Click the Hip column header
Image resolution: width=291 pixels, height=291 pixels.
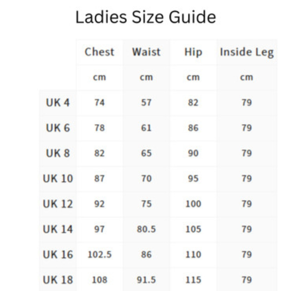(x=193, y=52)
